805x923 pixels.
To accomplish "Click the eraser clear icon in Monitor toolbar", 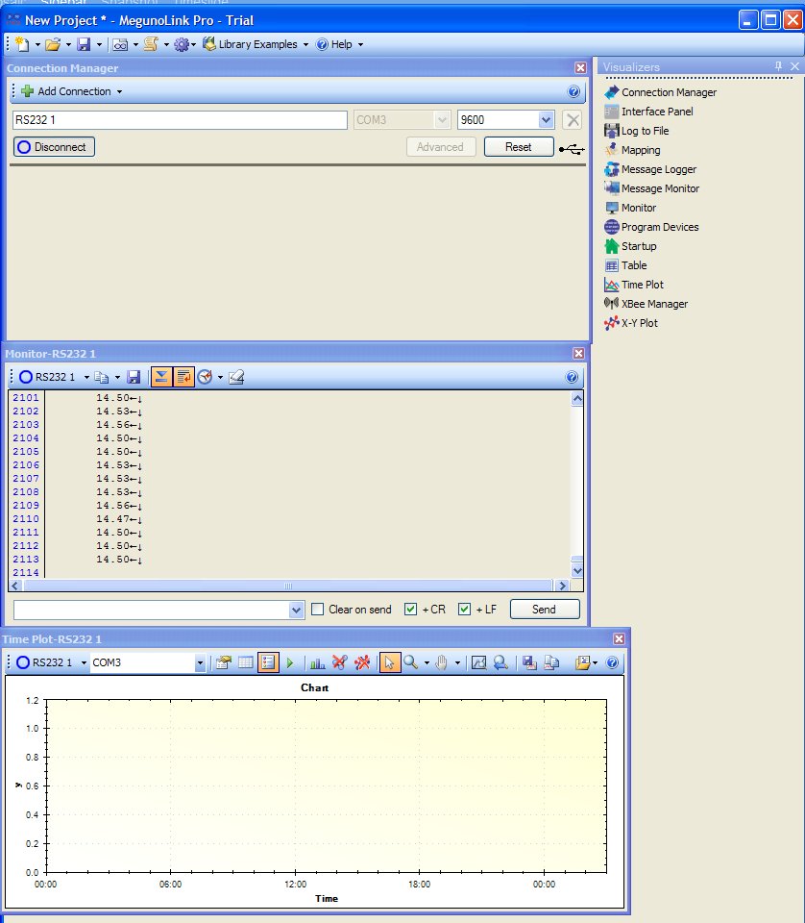I will point(236,377).
